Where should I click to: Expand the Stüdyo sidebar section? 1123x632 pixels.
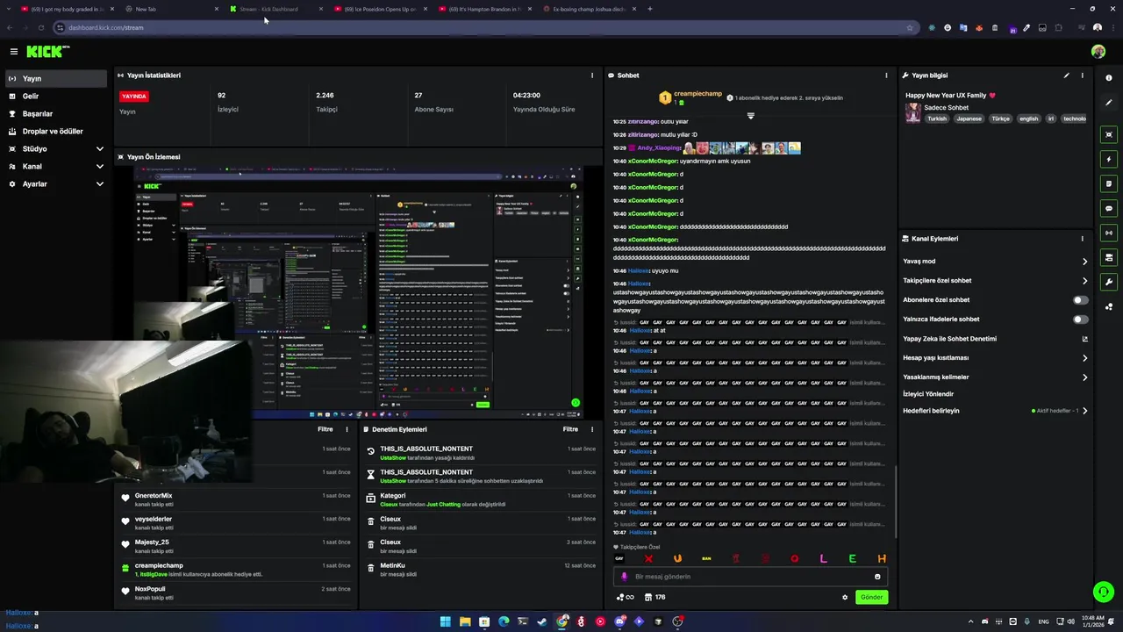tap(56, 148)
